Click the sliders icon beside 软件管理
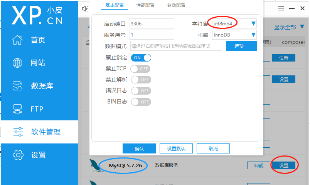The height and width of the screenshot is (185, 310). pos(18,132)
